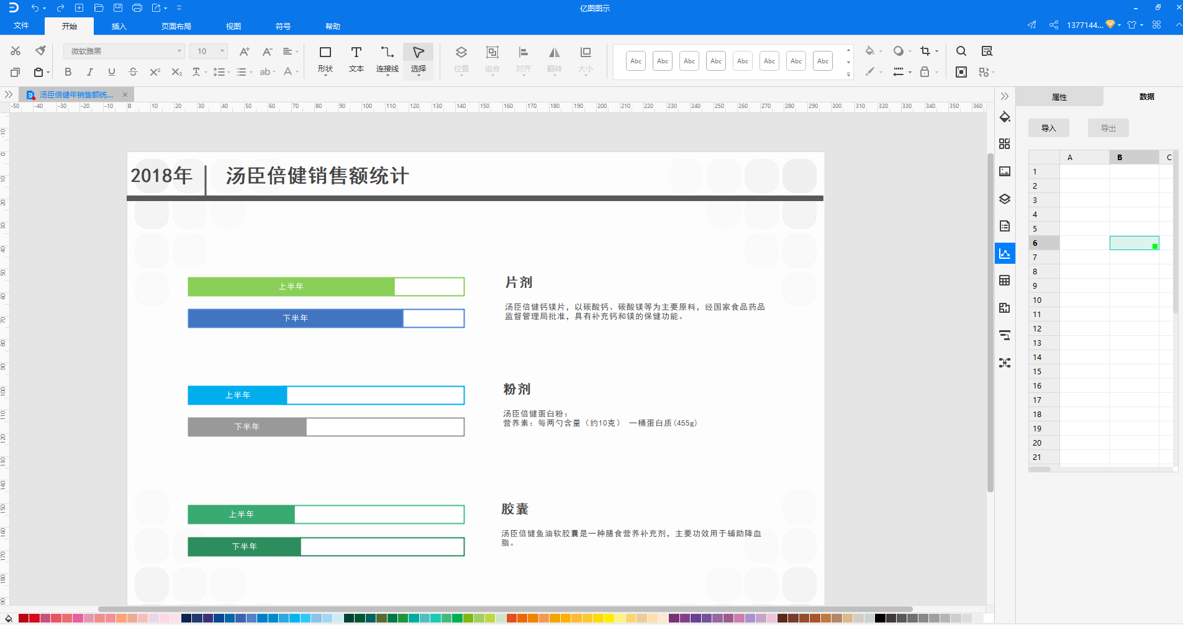Pick the black swatch in color bar

click(x=880, y=618)
